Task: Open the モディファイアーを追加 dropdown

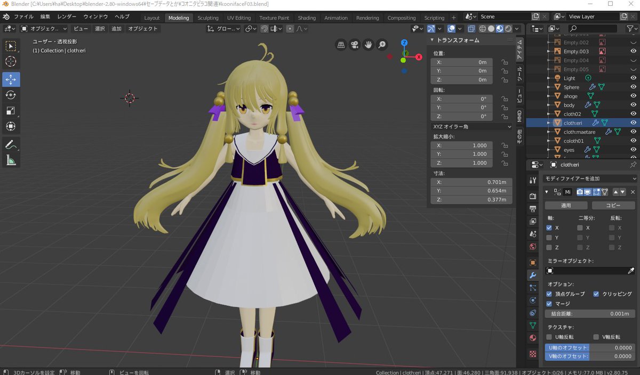Action: (x=590, y=179)
